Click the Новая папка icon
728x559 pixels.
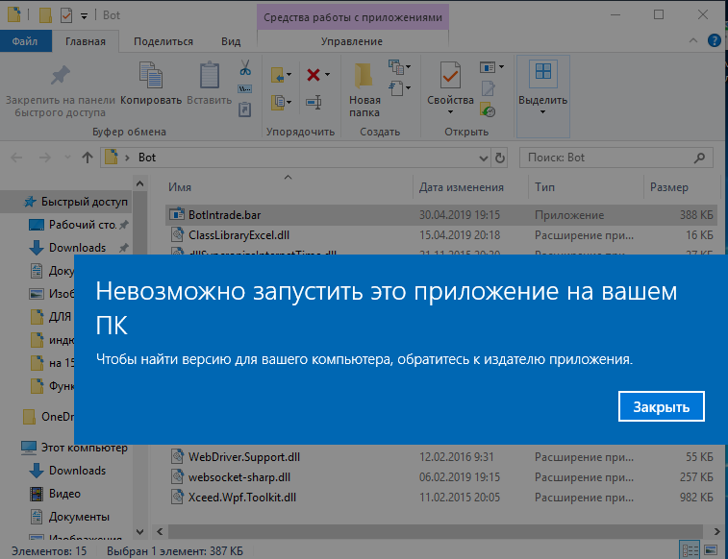click(x=364, y=77)
